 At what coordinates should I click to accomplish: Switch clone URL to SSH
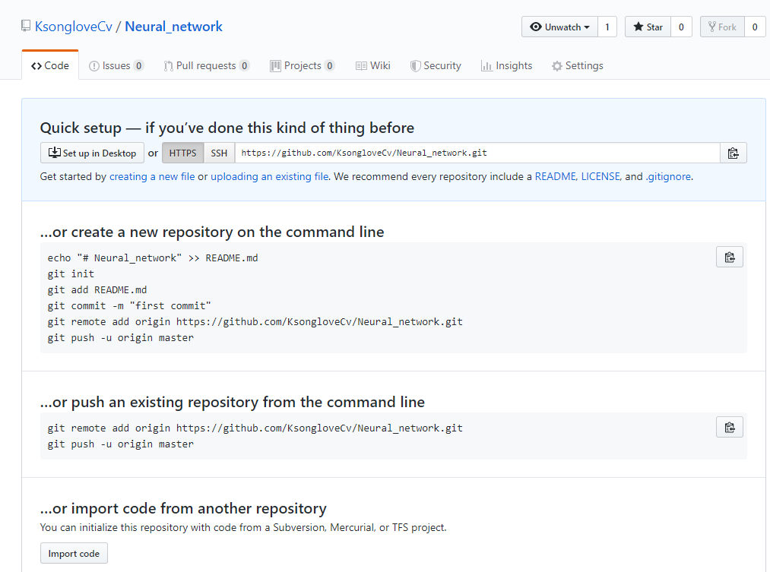[x=219, y=153]
